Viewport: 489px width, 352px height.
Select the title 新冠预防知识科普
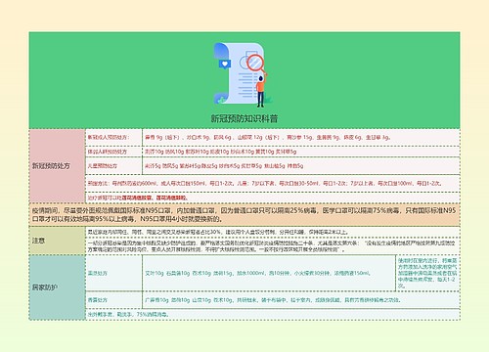[244, 118]
